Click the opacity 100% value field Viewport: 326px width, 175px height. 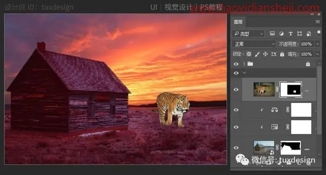(x=307, y=44)
